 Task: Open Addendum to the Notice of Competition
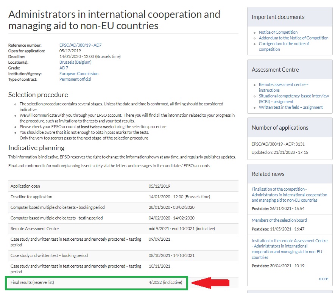tap(293, 38)
